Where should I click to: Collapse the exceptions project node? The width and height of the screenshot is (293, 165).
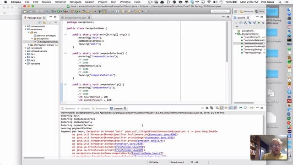click(26, 29)
